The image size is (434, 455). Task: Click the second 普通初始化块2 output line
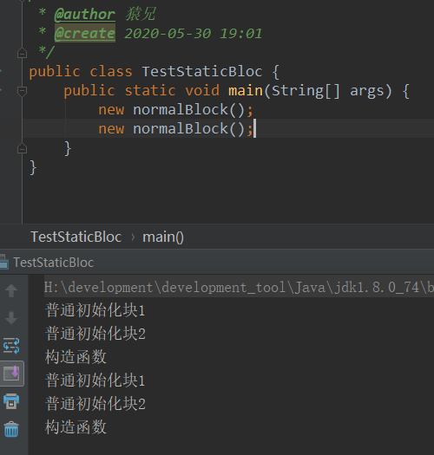[95, 404]
